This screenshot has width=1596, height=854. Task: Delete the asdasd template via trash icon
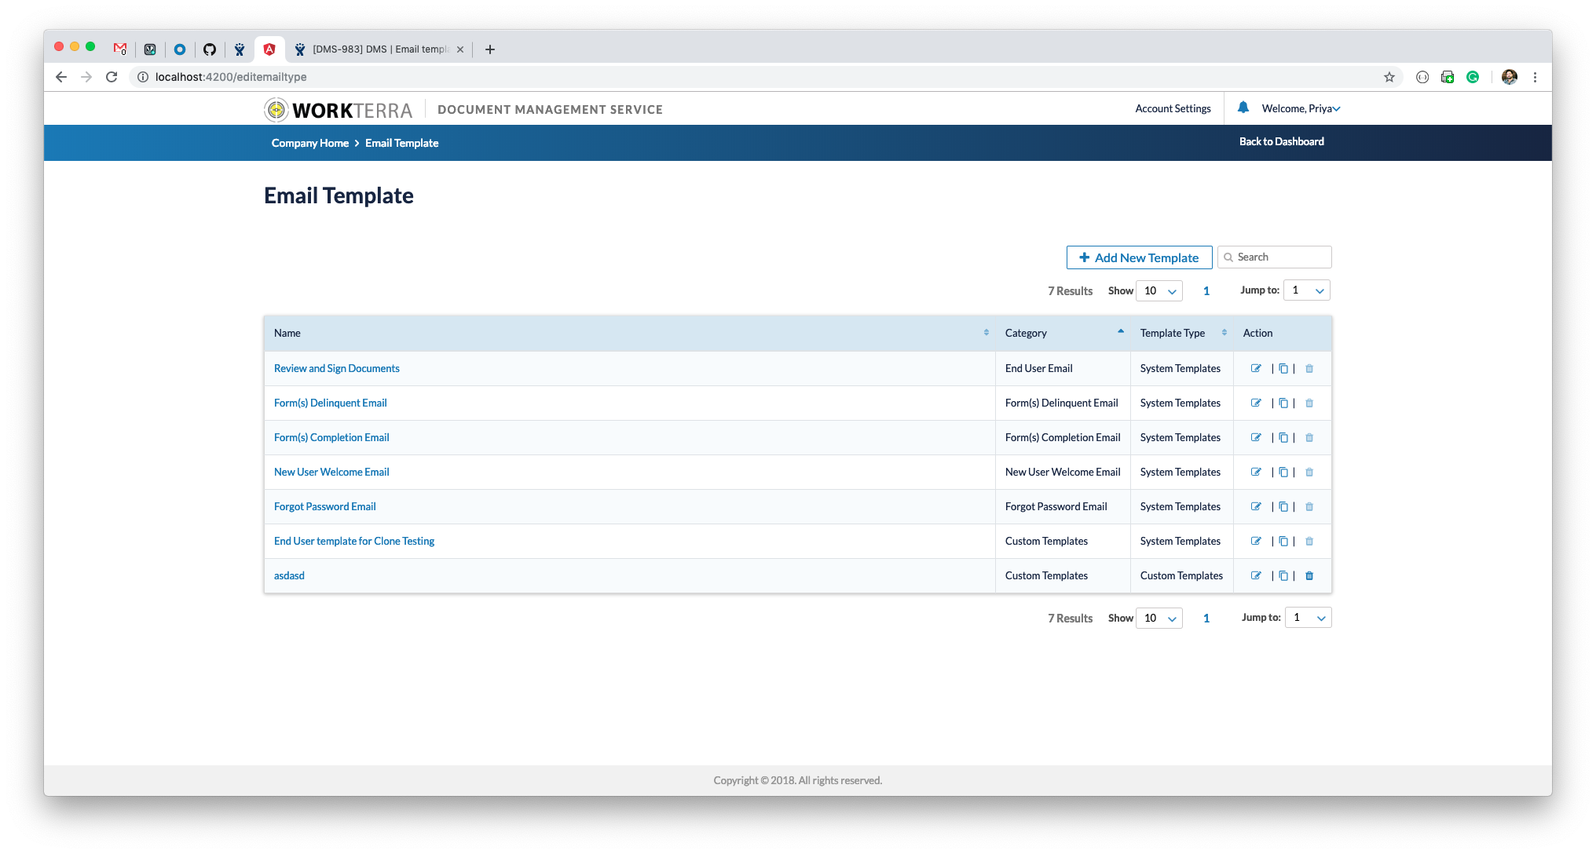(1309, 575)
